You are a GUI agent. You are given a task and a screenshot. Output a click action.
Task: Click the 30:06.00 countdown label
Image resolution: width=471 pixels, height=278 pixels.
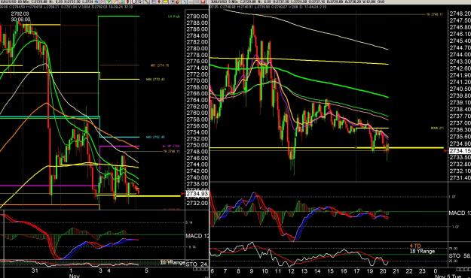coord(20,20)
